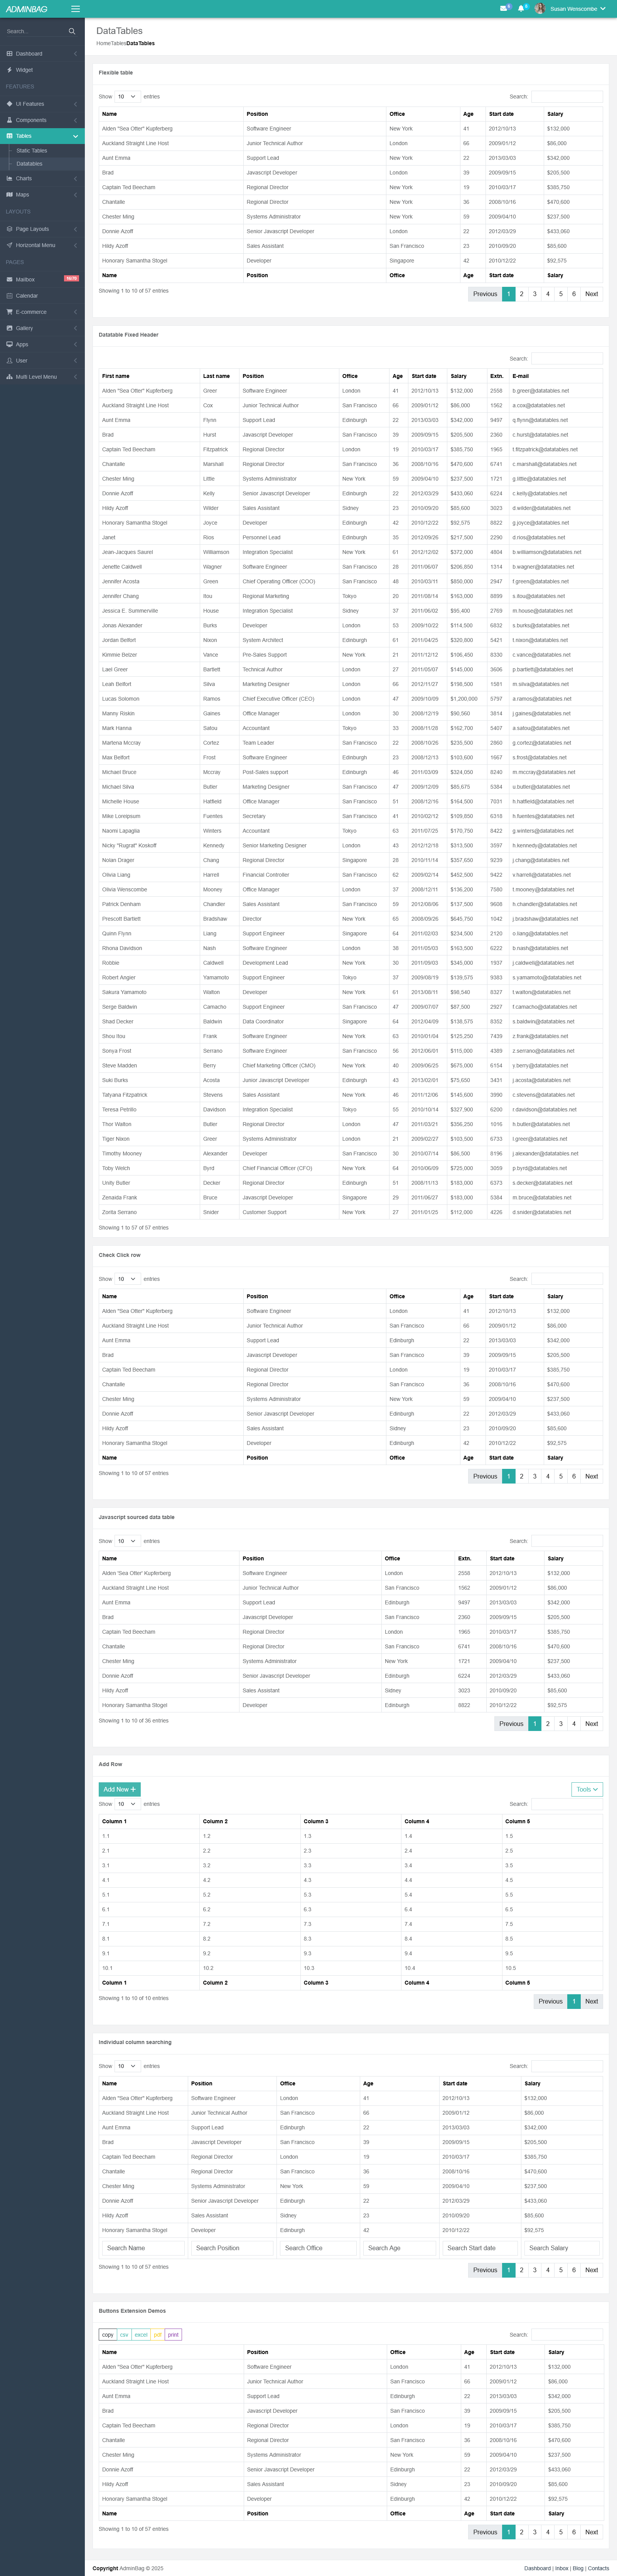
Task: Click the Add New button
Action: (x=120, y=1789)
